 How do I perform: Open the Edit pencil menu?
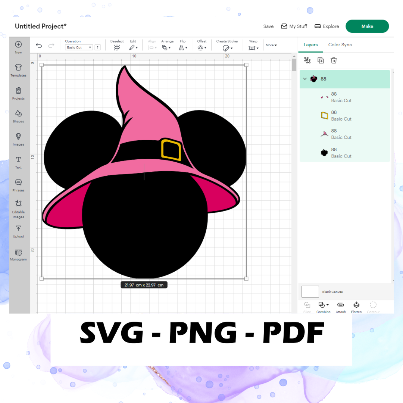[133, 47]
